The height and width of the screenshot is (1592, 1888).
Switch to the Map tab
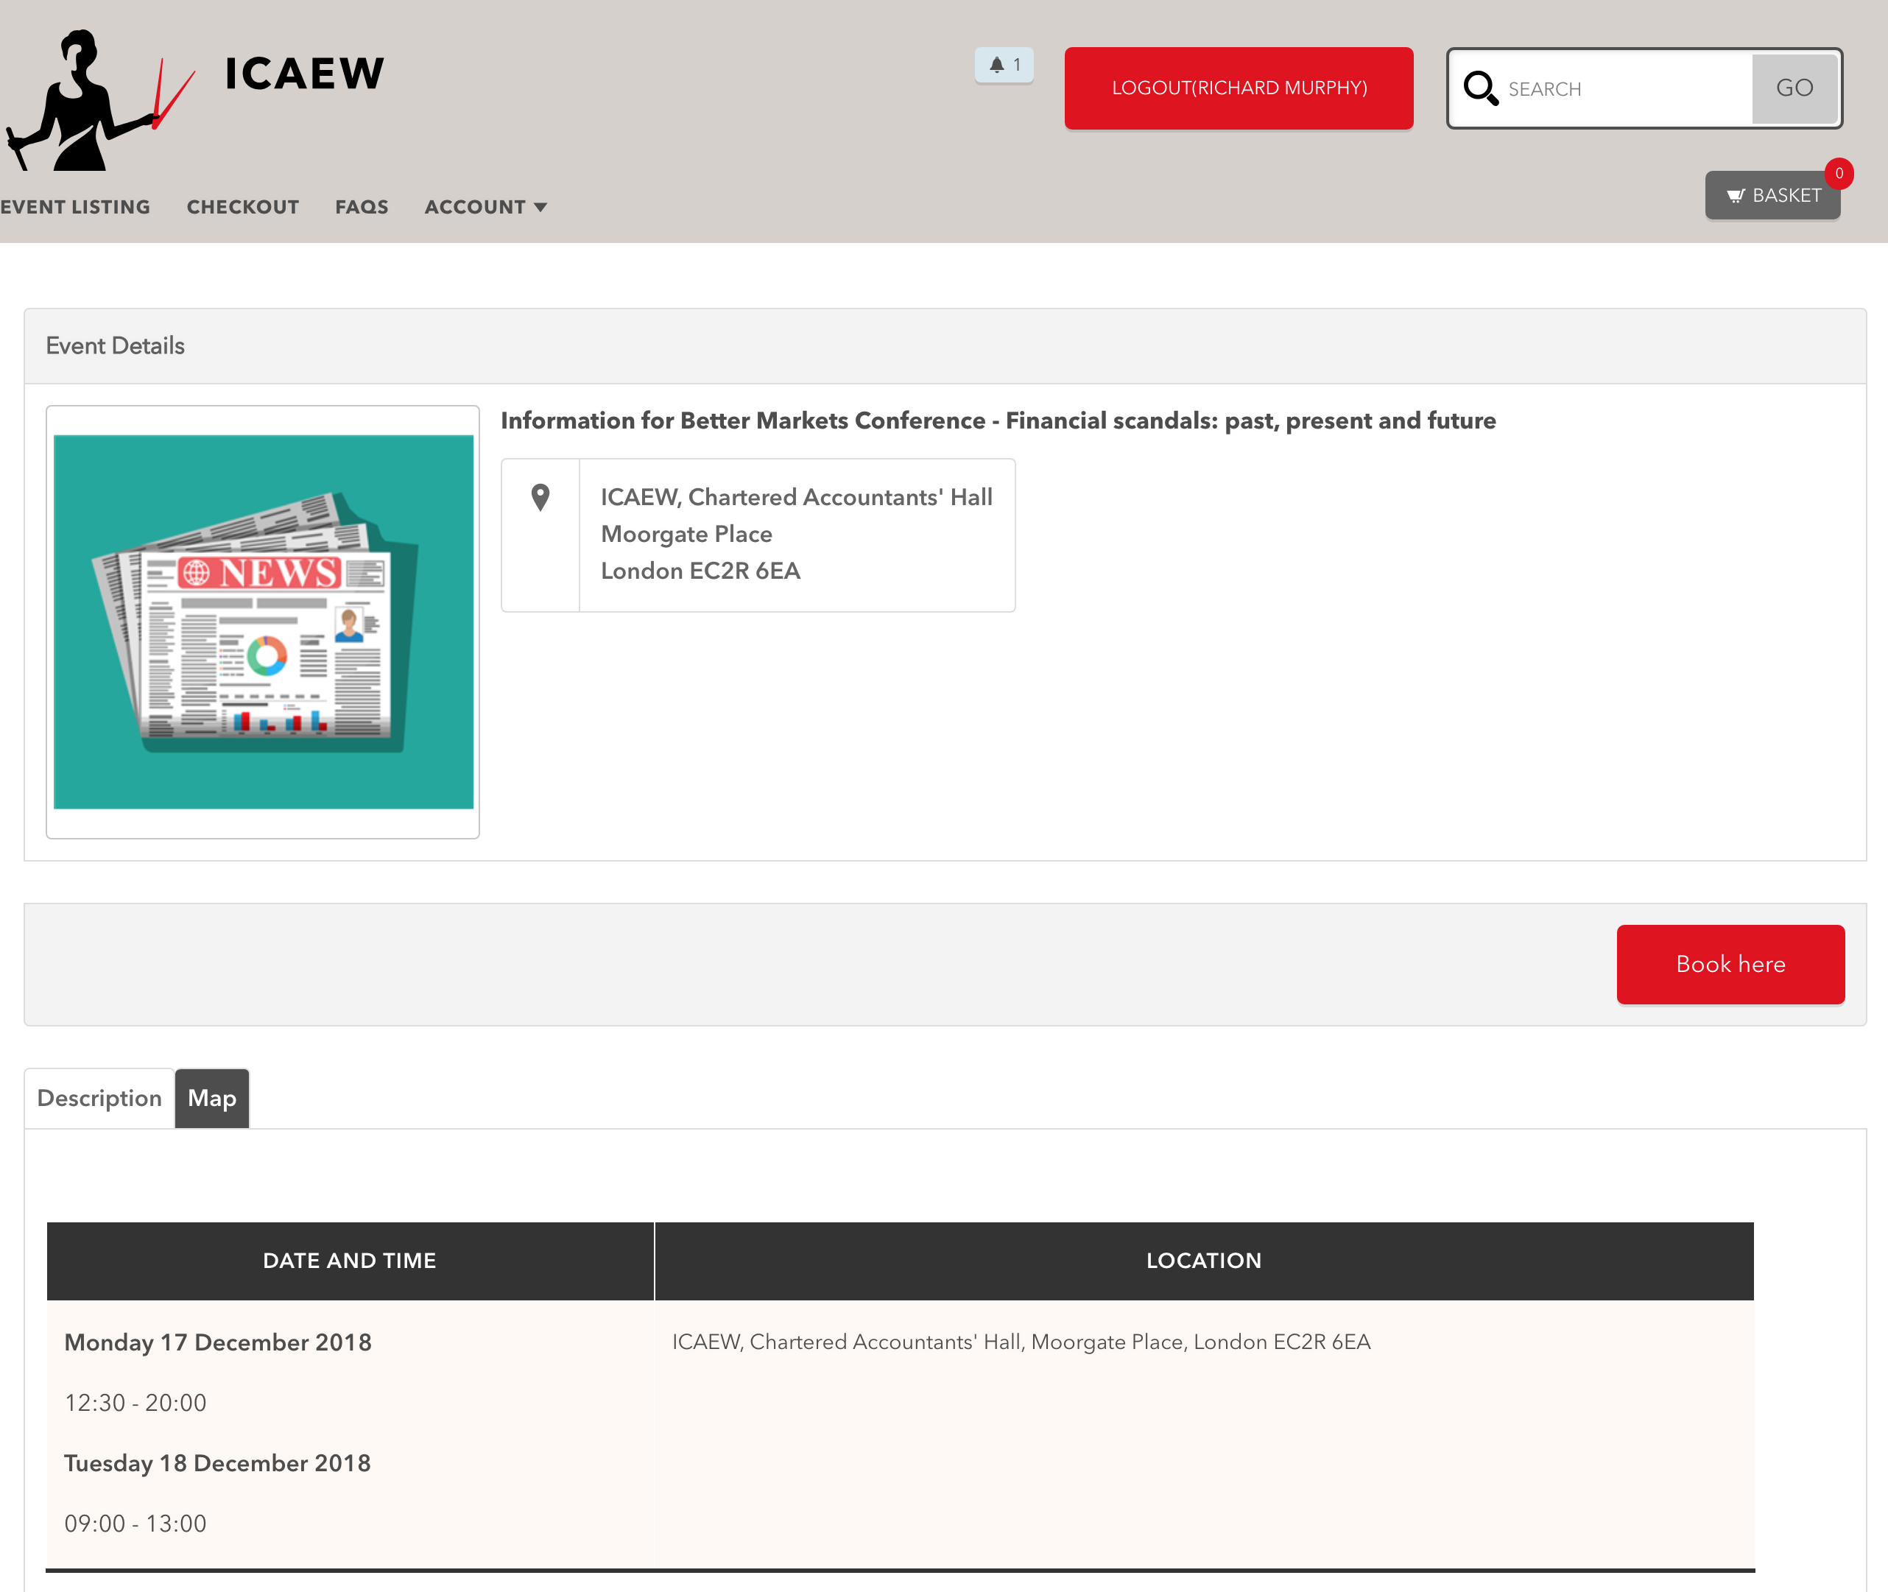pos(212,1099)
